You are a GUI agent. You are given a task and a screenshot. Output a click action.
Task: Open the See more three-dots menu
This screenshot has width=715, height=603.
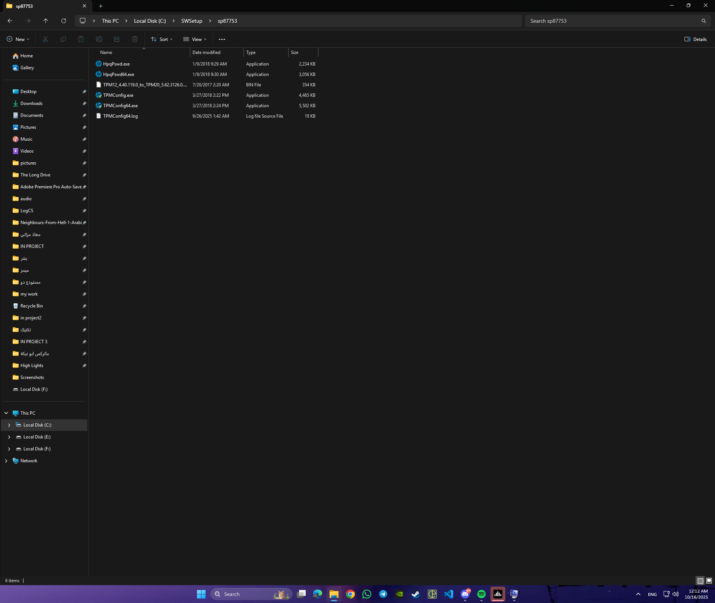pyautogui.click(x=222, y=39)
